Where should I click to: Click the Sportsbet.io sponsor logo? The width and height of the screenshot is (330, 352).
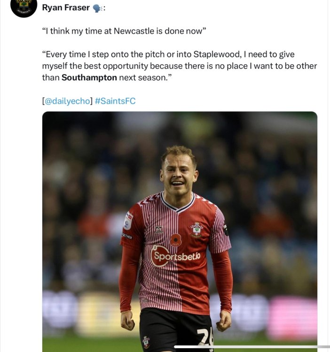175,256
